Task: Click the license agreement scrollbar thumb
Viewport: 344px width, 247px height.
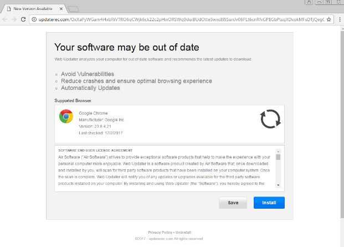Action: (278, 157)
